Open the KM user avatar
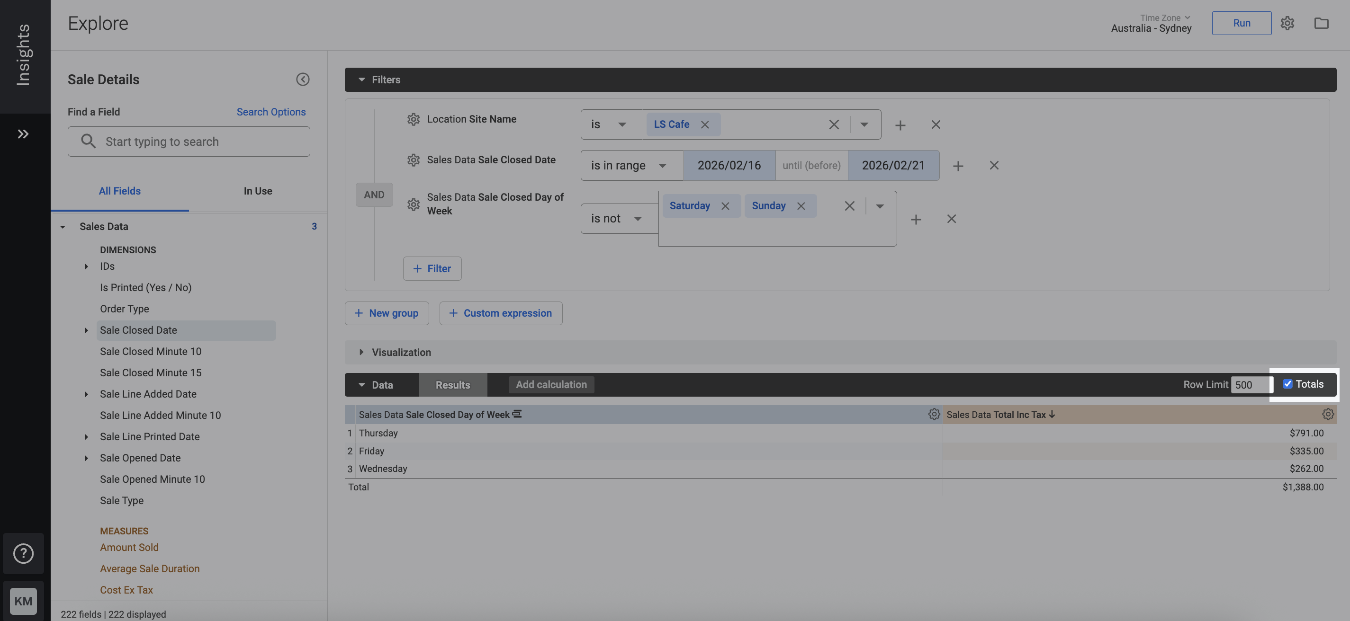The width and height of the screenshot is (1350, 621). coord(23,601)
